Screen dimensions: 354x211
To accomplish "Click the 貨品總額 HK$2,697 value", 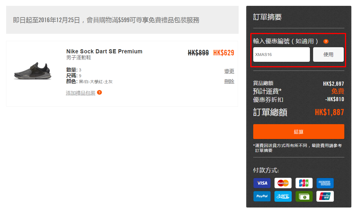I will (x=334, y=84).
